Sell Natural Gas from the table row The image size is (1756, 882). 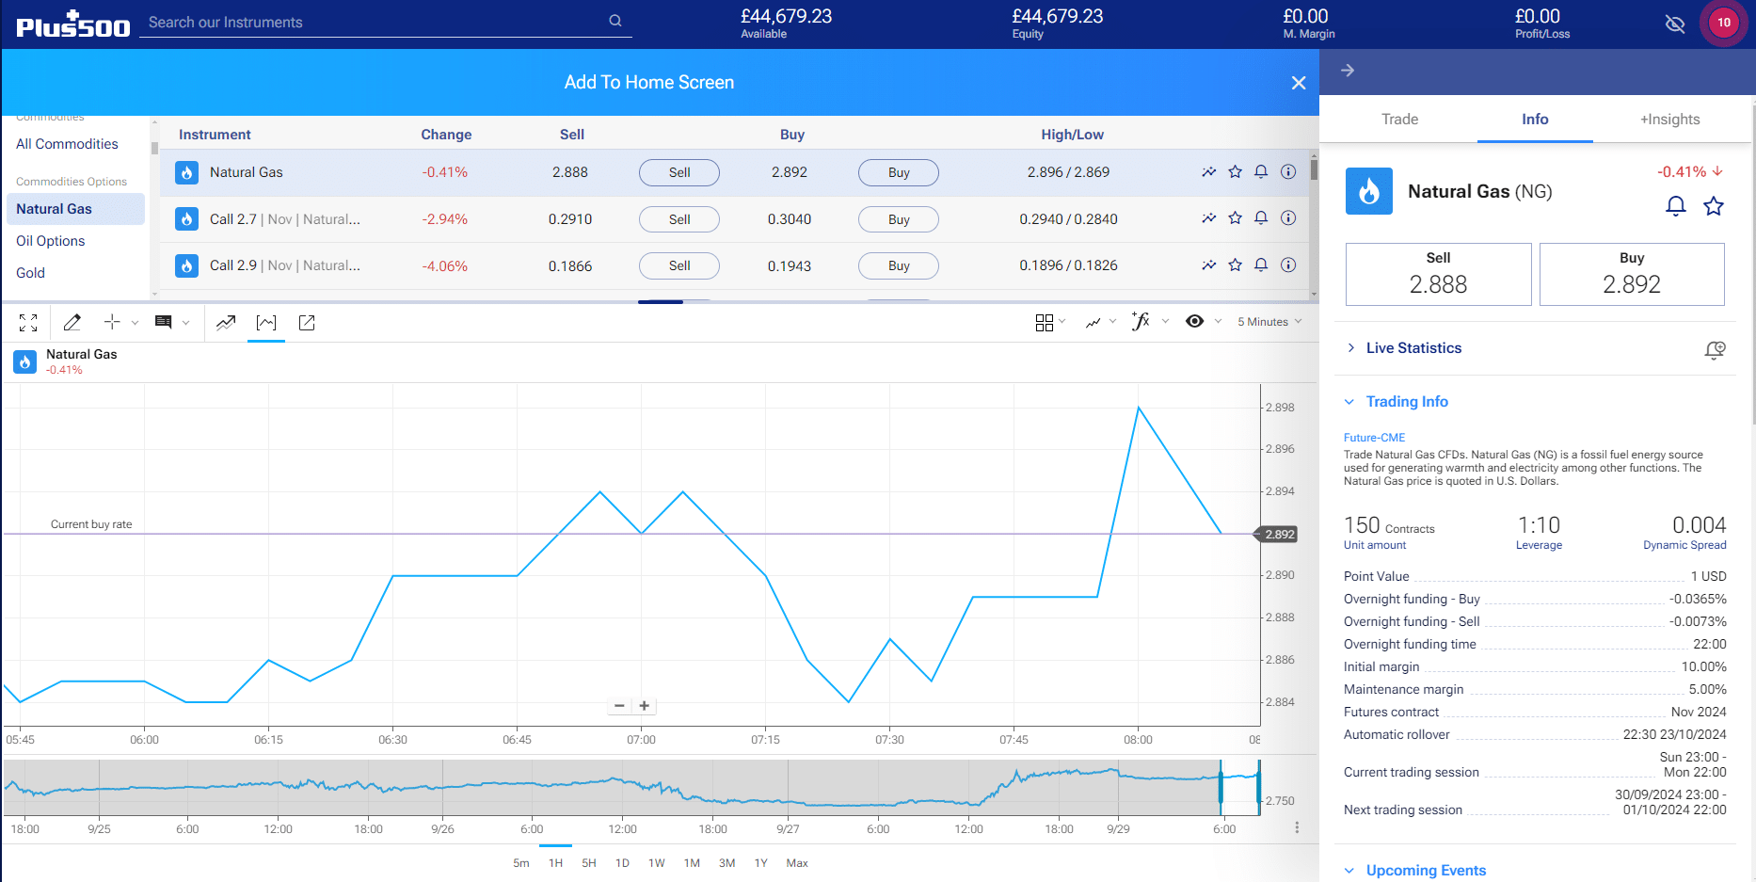(x=679, y=172)
